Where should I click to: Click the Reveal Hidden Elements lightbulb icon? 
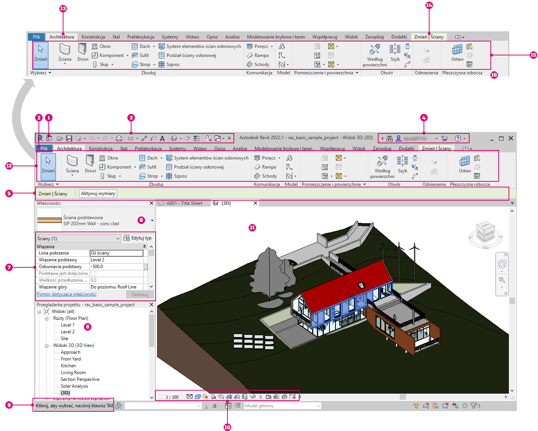point(260,397)
